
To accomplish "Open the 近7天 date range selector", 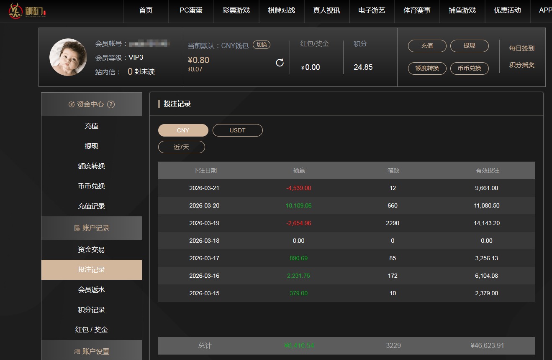I will (x=181, y=147).
